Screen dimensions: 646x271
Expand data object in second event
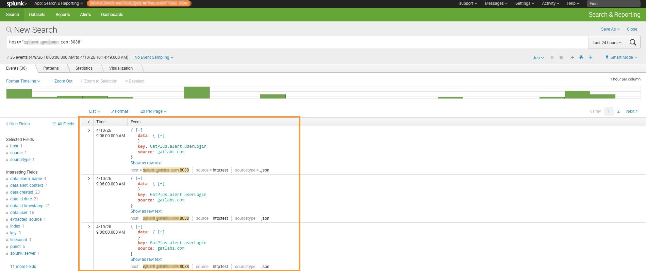[161, 184]
